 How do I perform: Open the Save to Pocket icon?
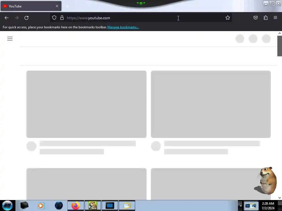(256, 18)
